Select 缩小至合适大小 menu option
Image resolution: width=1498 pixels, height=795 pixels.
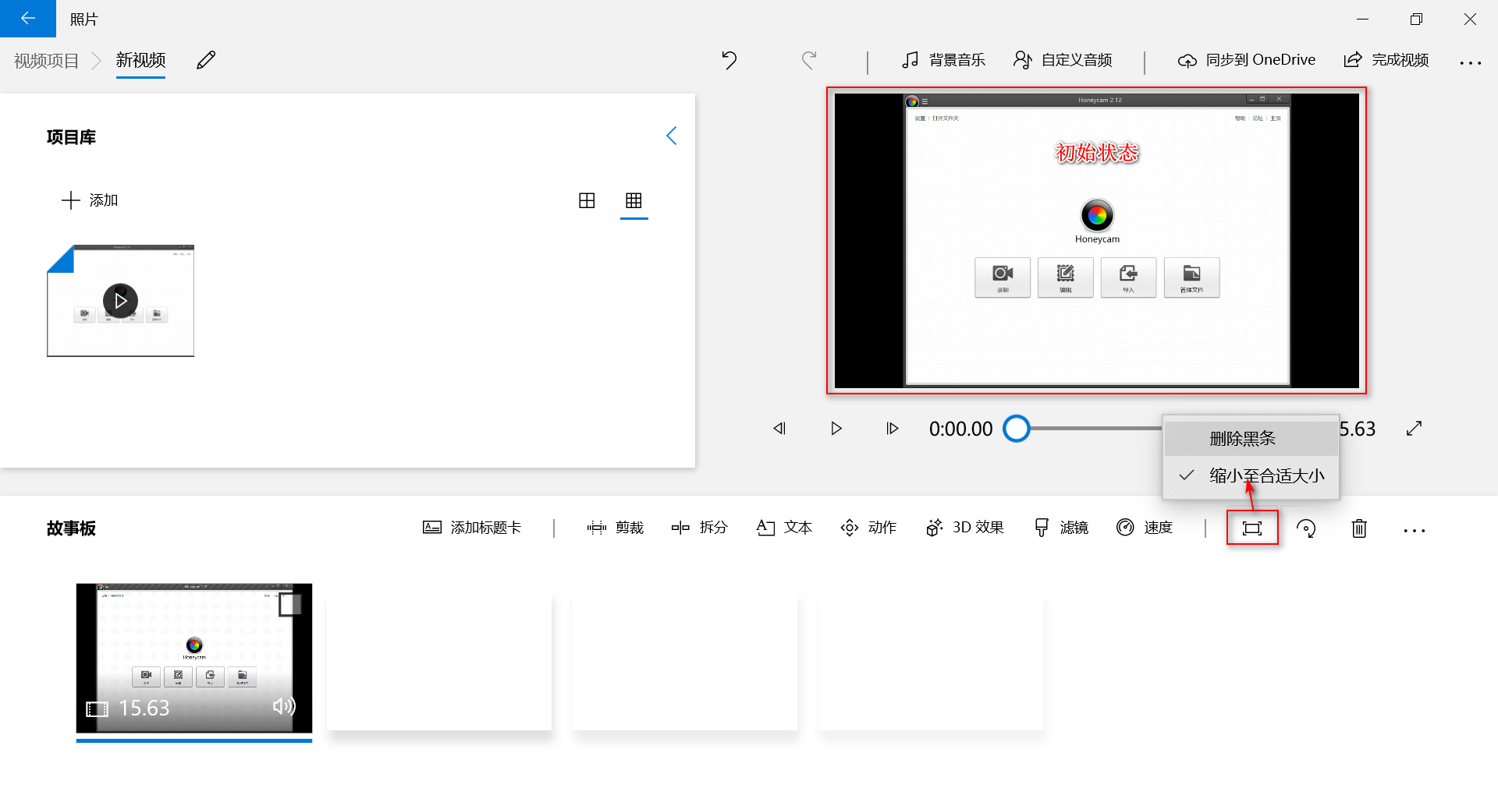1251,475
